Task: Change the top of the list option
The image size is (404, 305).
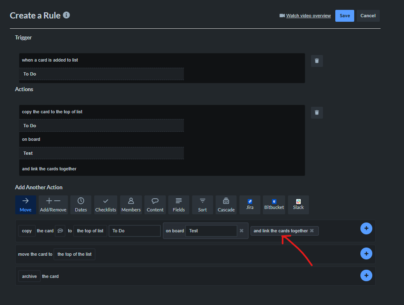Action: [x=74, y=255]
